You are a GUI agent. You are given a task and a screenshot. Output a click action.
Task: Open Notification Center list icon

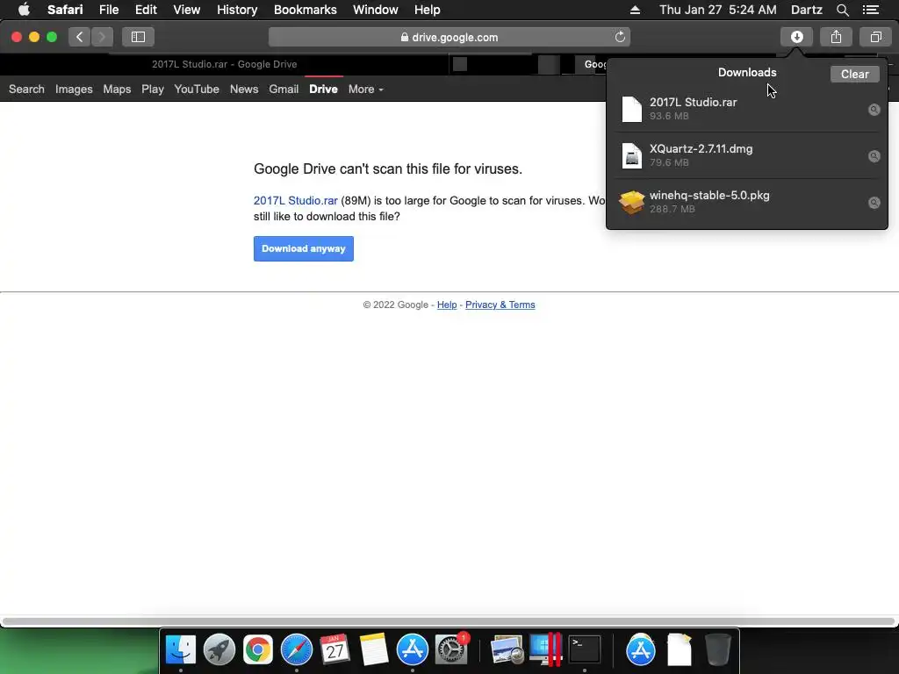[x=870, y=10]
